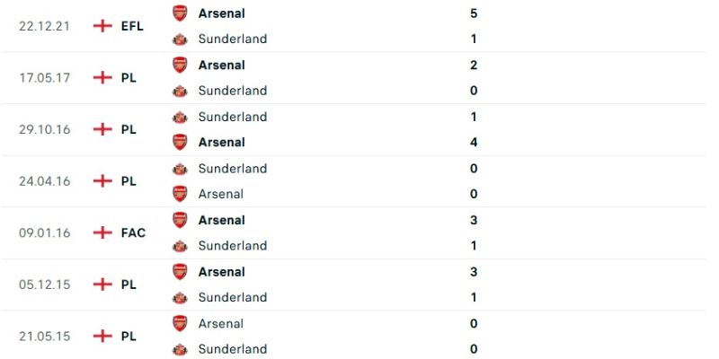Click England flag next to EFL
This screenshot has height=359, width=719.
click(102, 26)
